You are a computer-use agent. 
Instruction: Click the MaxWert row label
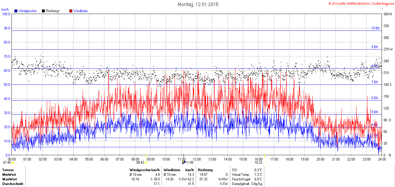click(9, 179)
